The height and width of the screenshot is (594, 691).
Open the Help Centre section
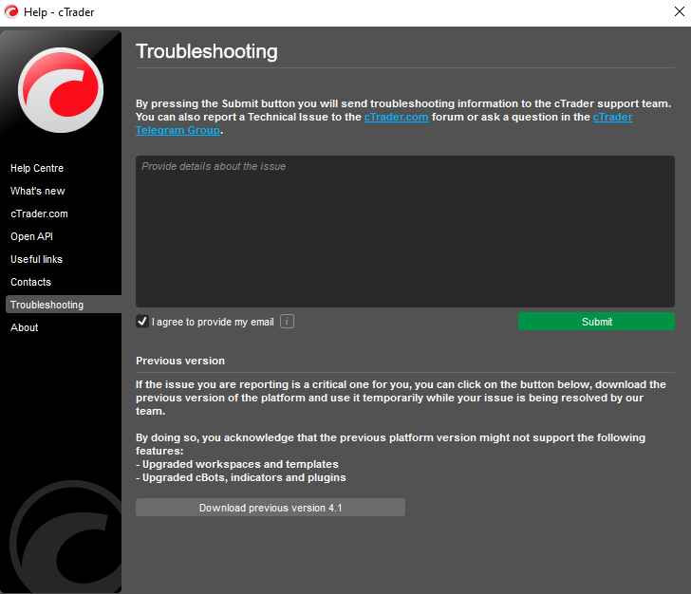pos(37,168)
